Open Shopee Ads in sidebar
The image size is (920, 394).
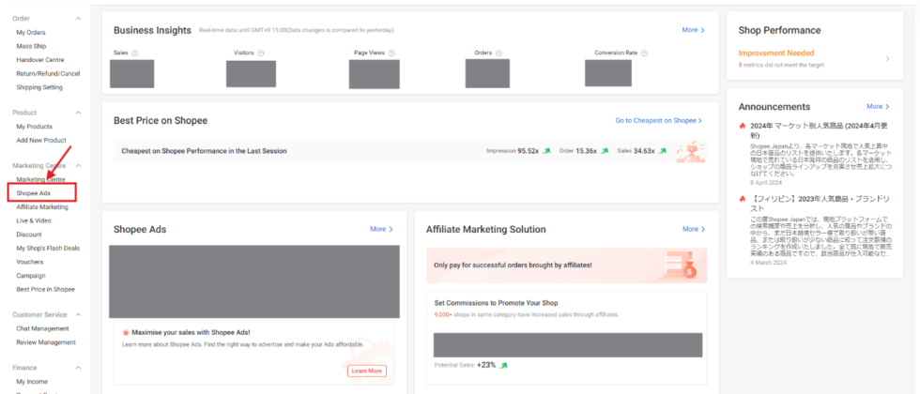(34, 193)
